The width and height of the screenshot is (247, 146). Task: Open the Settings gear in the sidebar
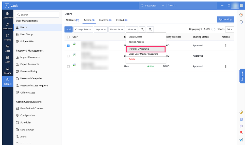(8, 81)
